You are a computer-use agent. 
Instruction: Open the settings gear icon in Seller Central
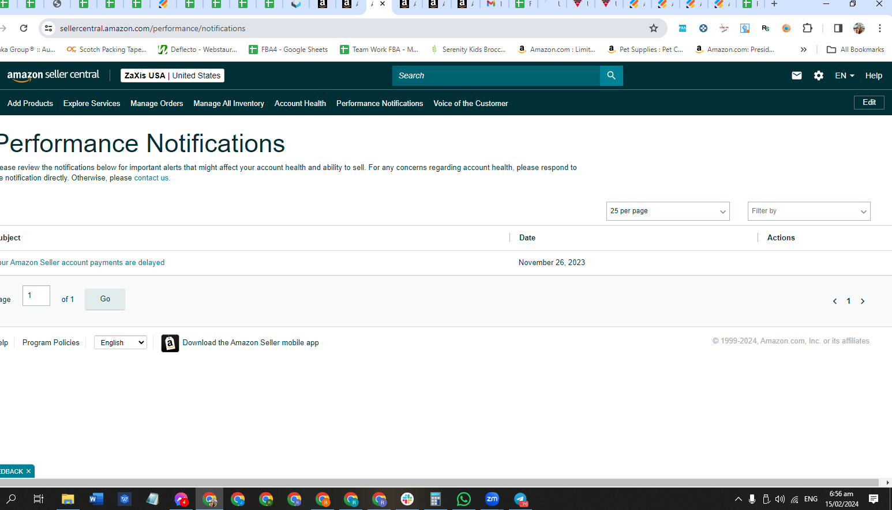(x=819, y=75)
